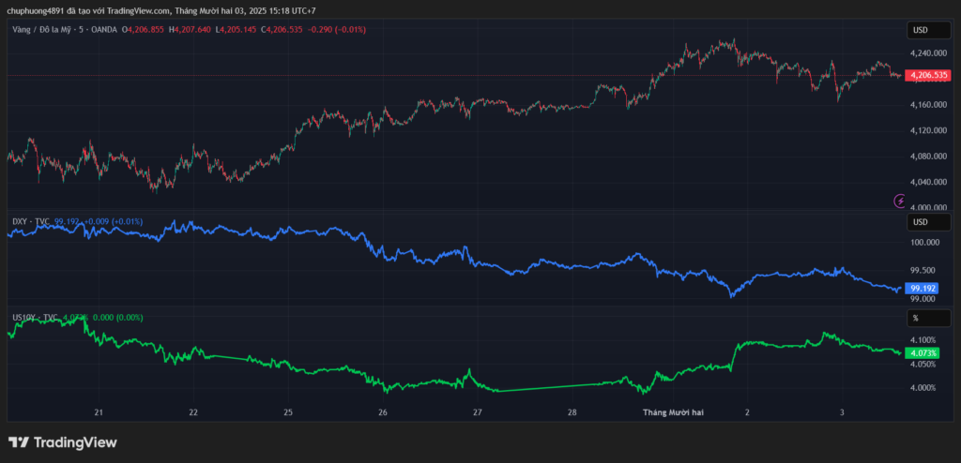The image size is (961, 463).
Task: Click the 4,240.000 level on price scale
Action: pyautogui.click(x=929, y=53)
